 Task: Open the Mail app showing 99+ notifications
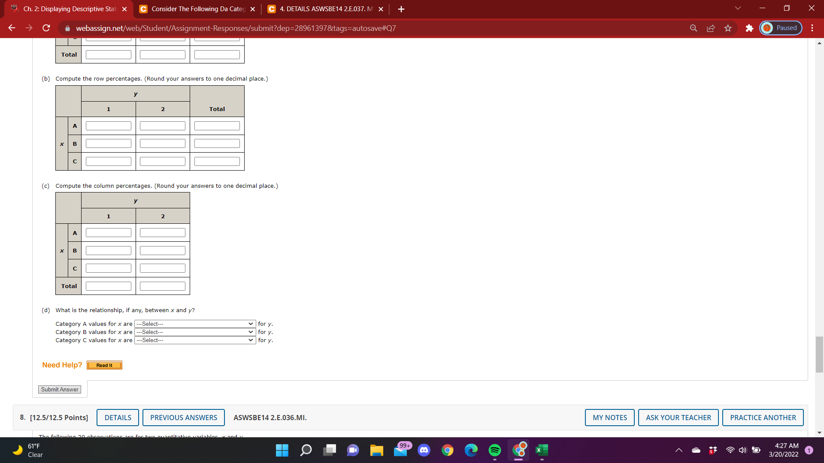(x=400, y=450)
